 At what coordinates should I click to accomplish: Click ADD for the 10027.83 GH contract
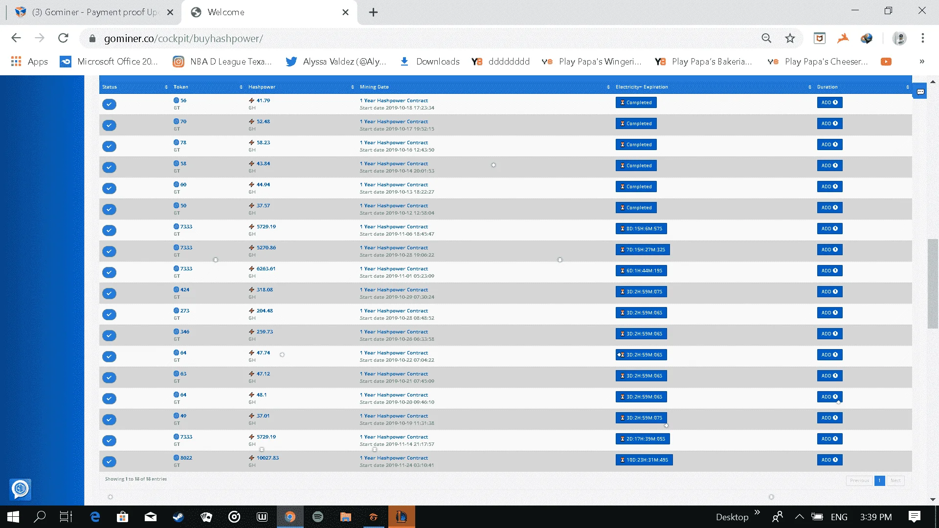829,460
